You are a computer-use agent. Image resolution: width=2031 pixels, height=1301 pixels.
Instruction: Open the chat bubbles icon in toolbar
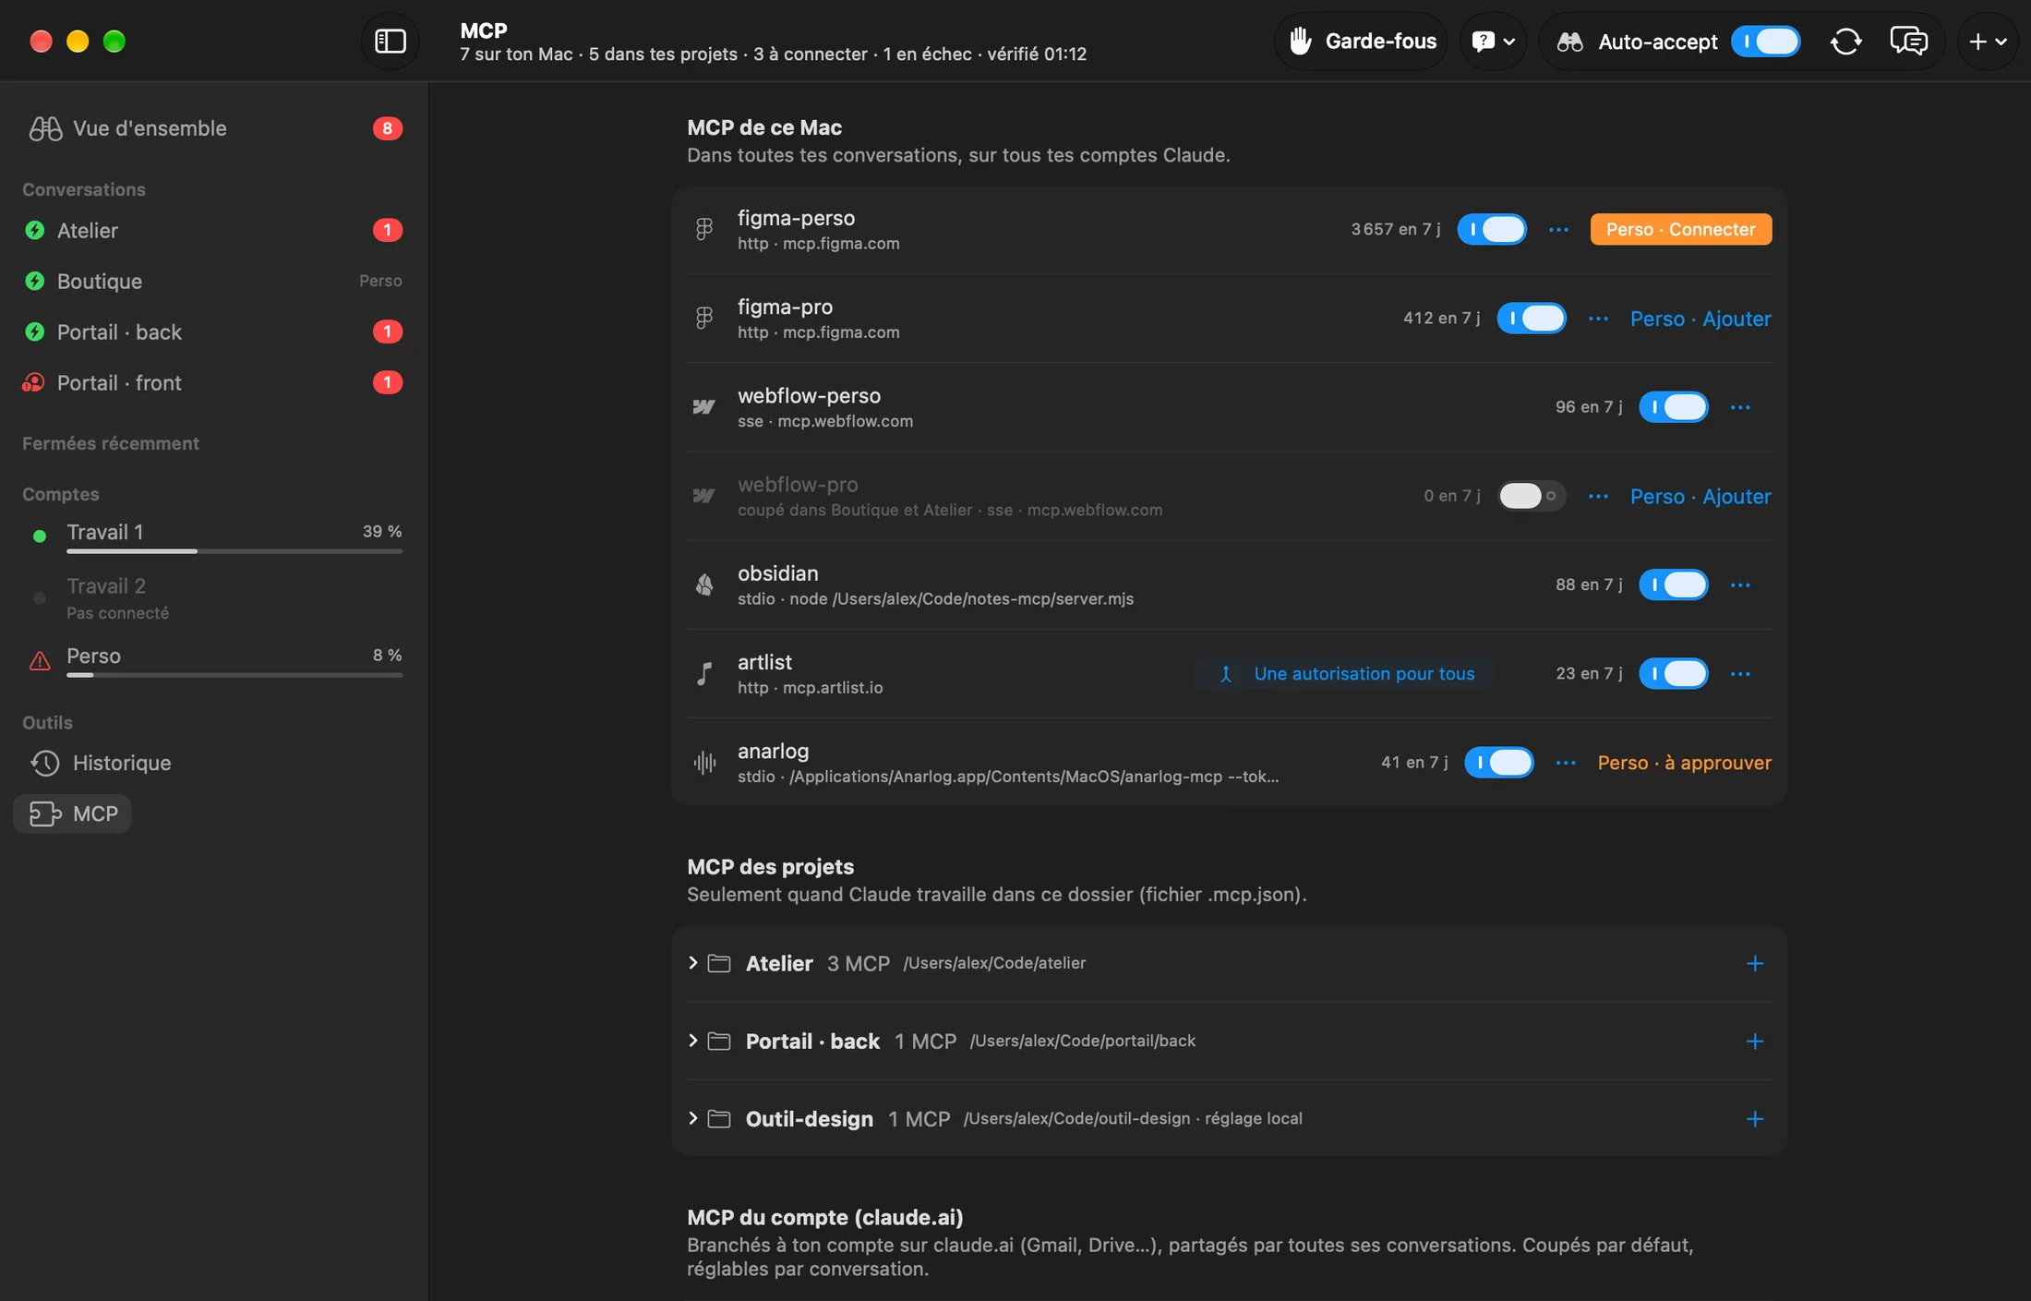pos(1908,41)
